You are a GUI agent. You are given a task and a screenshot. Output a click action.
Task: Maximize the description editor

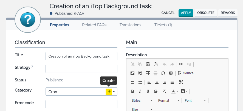181,82
